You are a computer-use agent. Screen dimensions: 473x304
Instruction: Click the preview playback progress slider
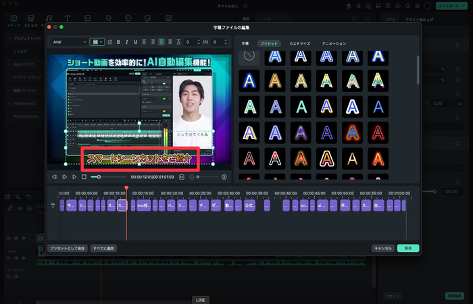point(108,177)
